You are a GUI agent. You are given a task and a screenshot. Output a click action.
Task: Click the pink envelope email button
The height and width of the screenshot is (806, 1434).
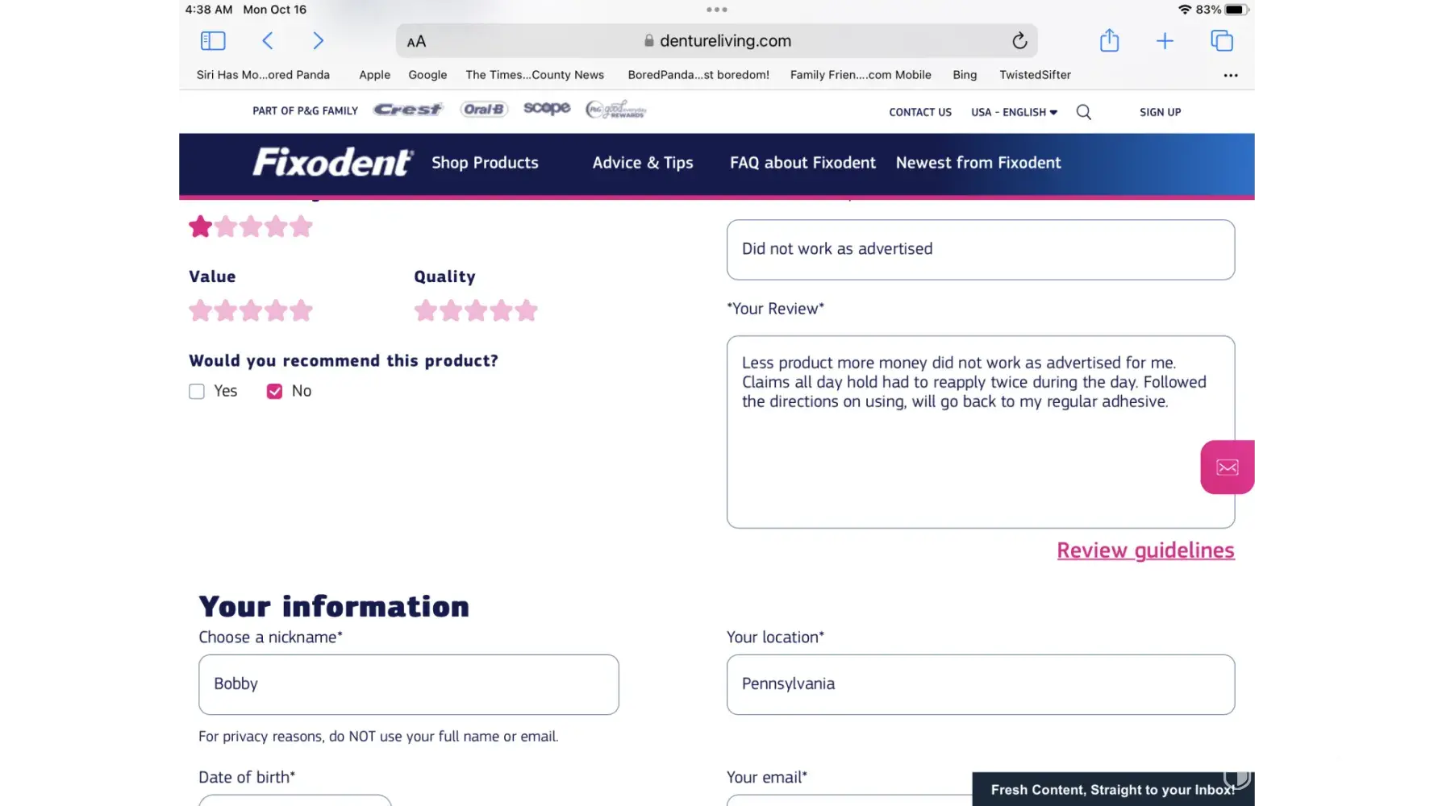pos(1227,467)
